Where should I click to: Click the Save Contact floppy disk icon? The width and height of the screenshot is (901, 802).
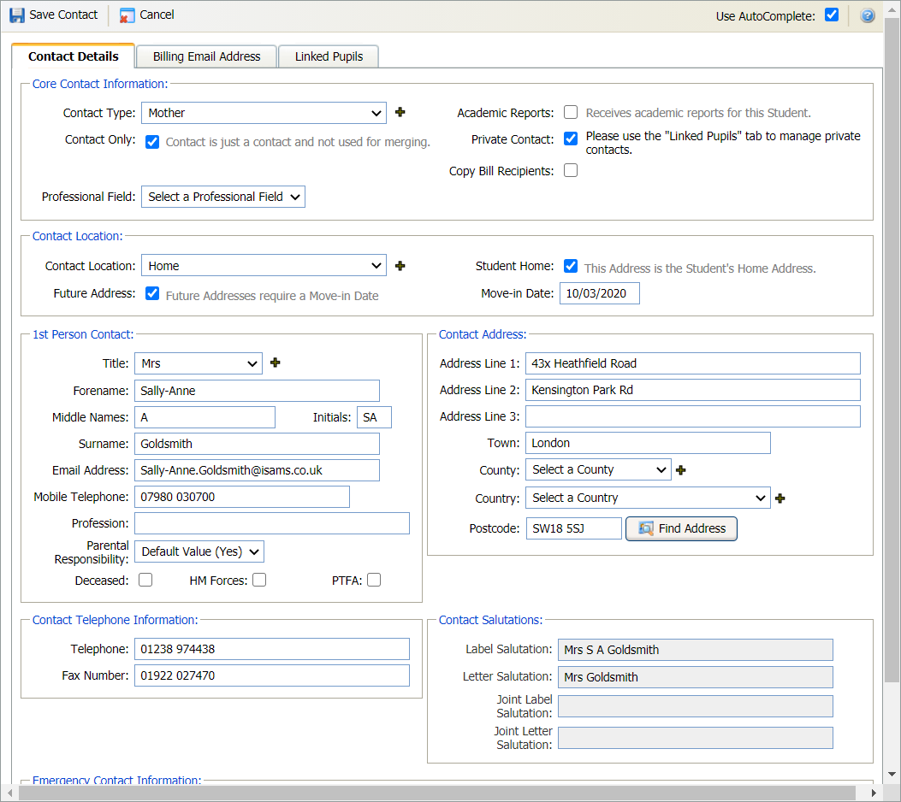pos(17,15)
